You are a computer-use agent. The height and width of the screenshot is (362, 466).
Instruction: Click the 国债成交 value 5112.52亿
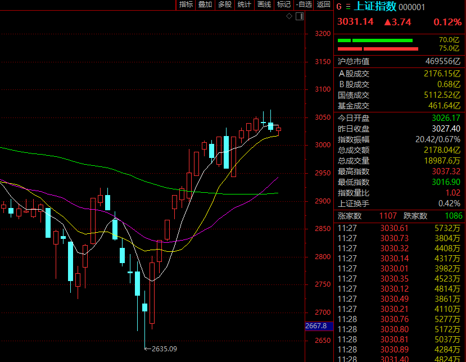tap(442, 95)
